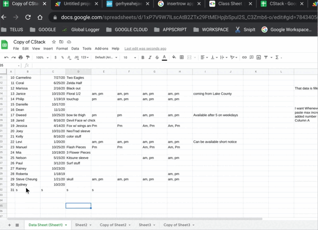318x230 pixels.
Task: Open the Borders tool
Action: (x=181, y=57)
